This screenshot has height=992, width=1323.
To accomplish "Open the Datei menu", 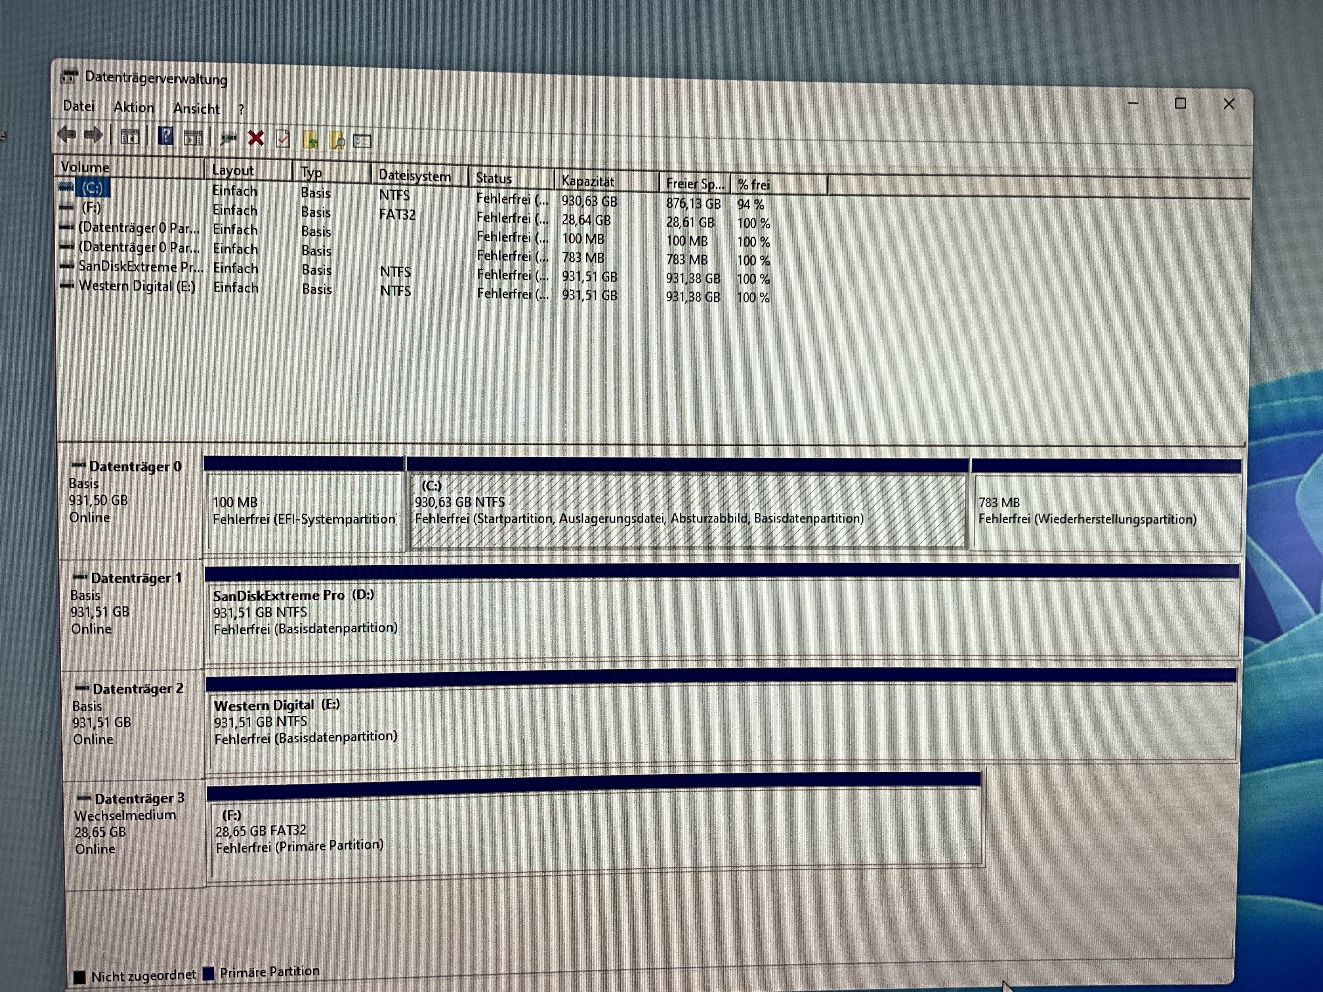I will click(78, 106).
